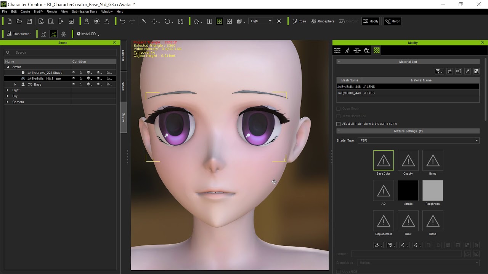Click the Scene search field
Viewport: 488px width, 274px height.
coord(60,53)
